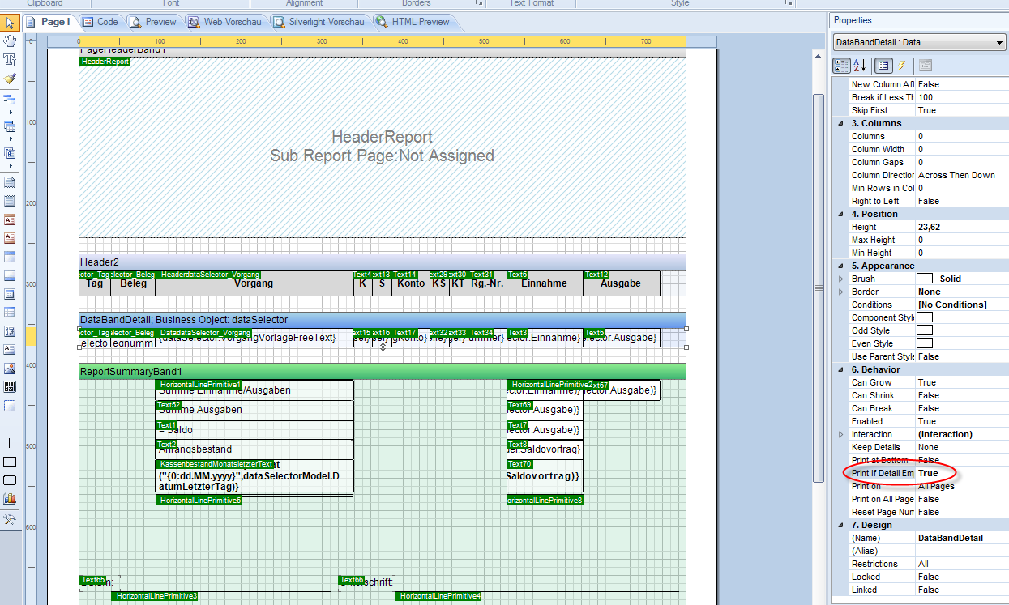This screenshot has height=605, width=1009.
Task: Choose the Text Editor tool
Action: (x=10, y=60)
